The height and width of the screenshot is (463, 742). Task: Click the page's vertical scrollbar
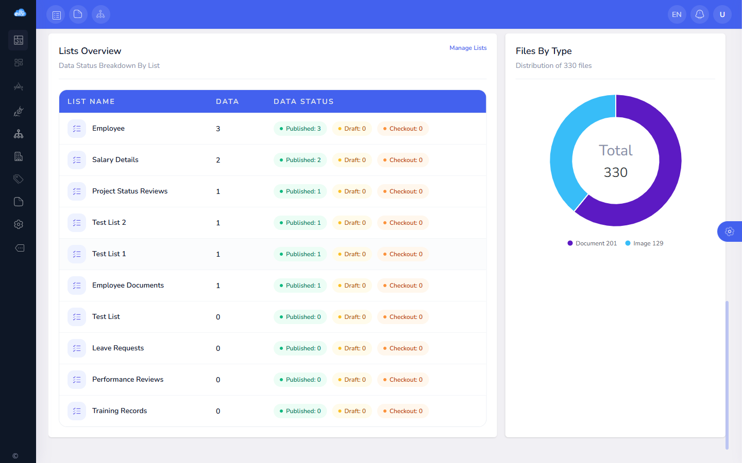click(x=727, y=375)
